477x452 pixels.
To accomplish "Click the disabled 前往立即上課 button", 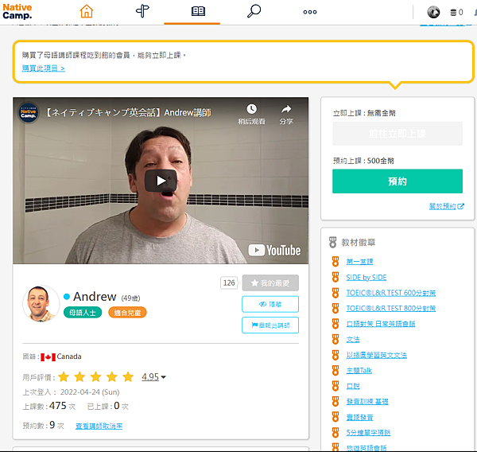I will tap(397, 134).
